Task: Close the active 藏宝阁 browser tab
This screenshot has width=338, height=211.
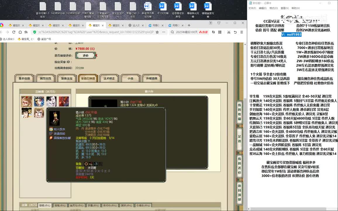Action: pyautogui.click(x=103, y=25)
